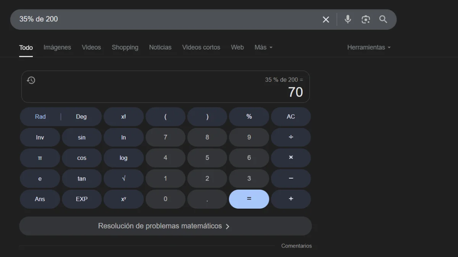This screenshot has width=458, height=257.
Task: Click the multiplication operator key
Action: [291, 158]
